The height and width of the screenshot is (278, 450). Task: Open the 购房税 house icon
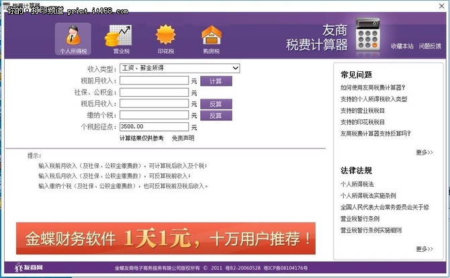[211, 39]
